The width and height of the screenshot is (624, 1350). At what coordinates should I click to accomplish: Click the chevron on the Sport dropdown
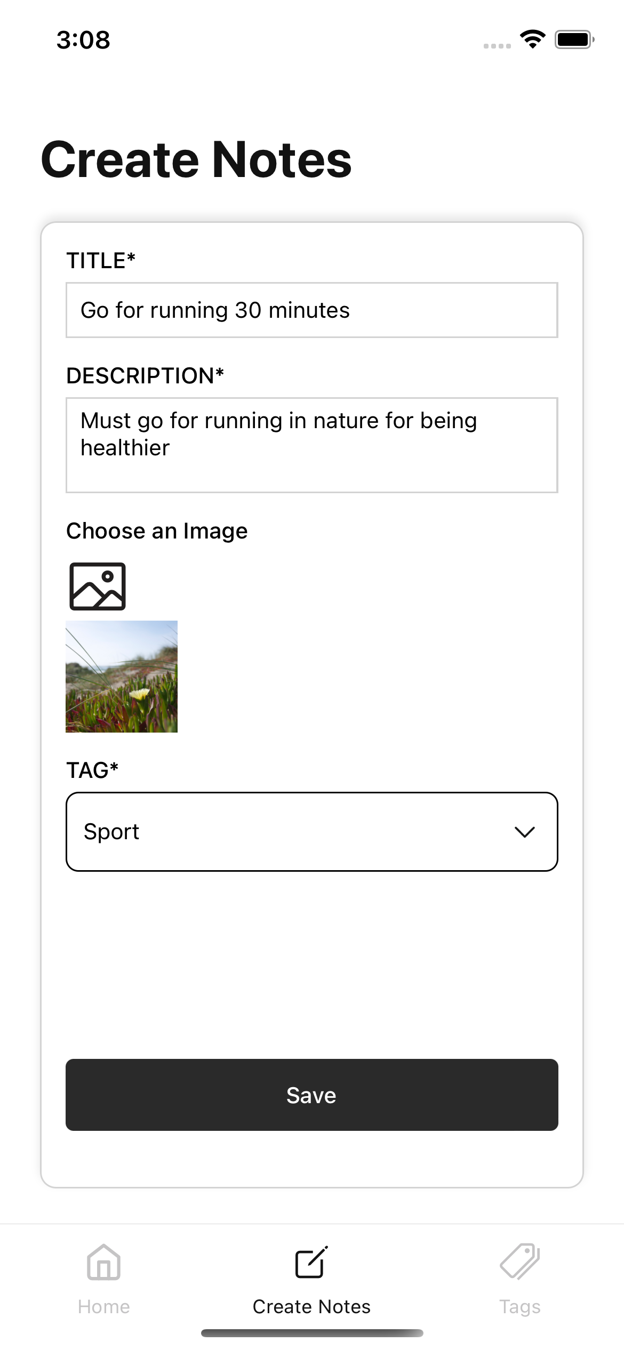[525, 831]
